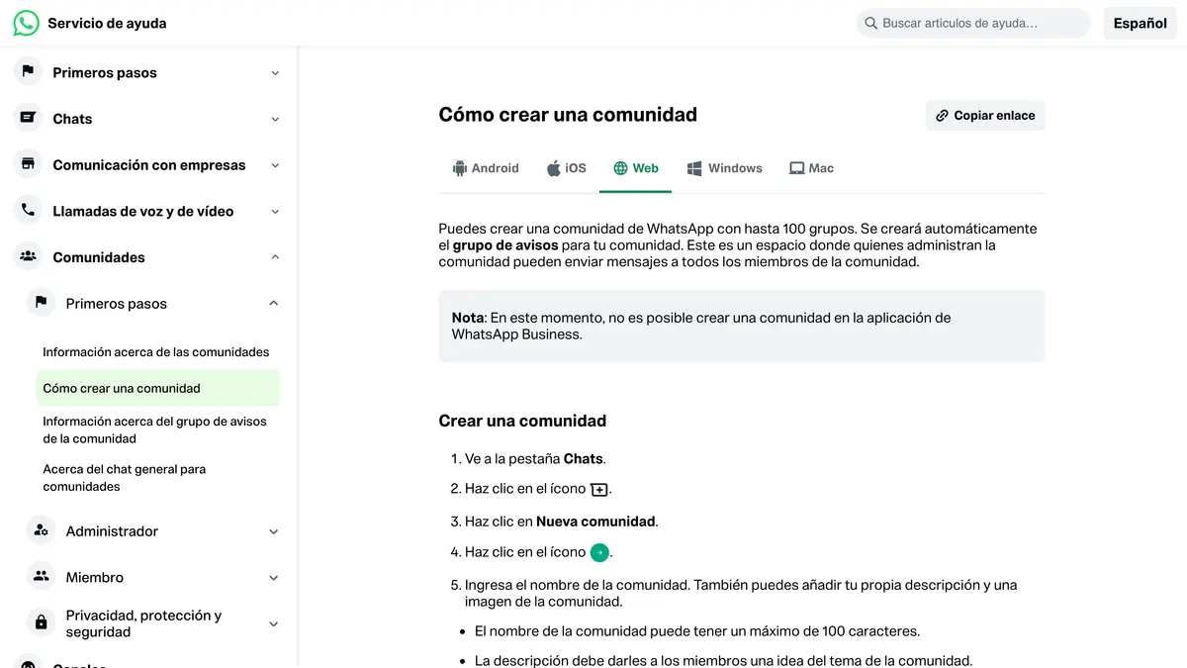Collapse Primeros pasos subsection under Comunidades
This screenshot has width=1187, height=668.
(274, 303)
